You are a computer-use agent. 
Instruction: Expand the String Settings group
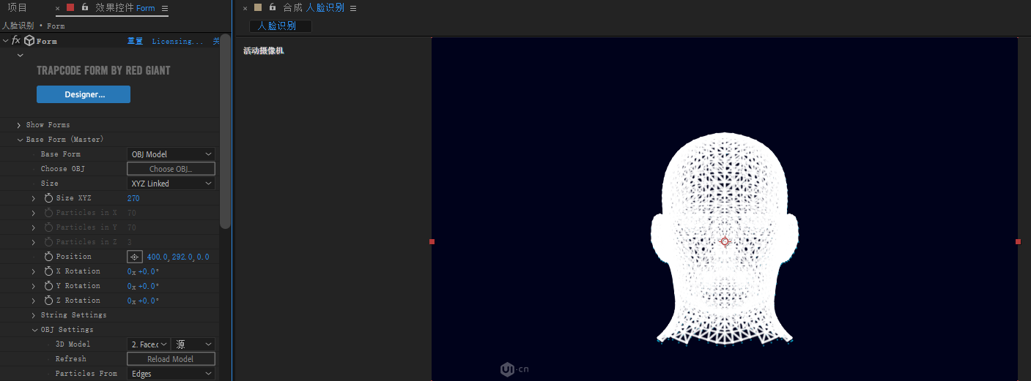tap(34, 315)
